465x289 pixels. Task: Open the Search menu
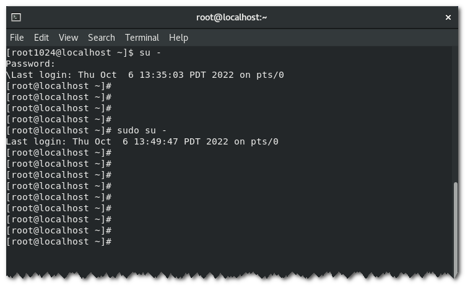102,38
